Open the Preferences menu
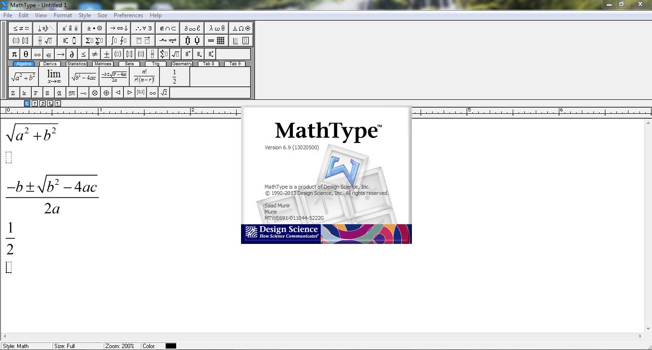The width and height of the screenshot is (652, 350). [128, 15]
